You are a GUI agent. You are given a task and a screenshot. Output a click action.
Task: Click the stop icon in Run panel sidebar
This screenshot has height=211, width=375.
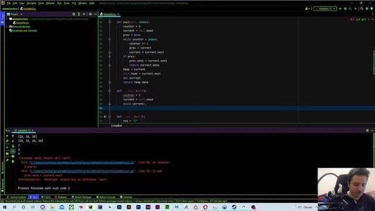coord(7,147)
